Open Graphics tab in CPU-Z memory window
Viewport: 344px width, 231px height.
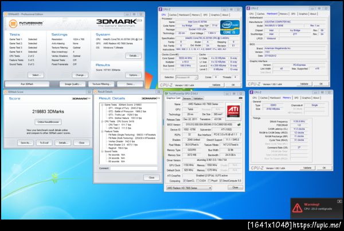point(306,98)
